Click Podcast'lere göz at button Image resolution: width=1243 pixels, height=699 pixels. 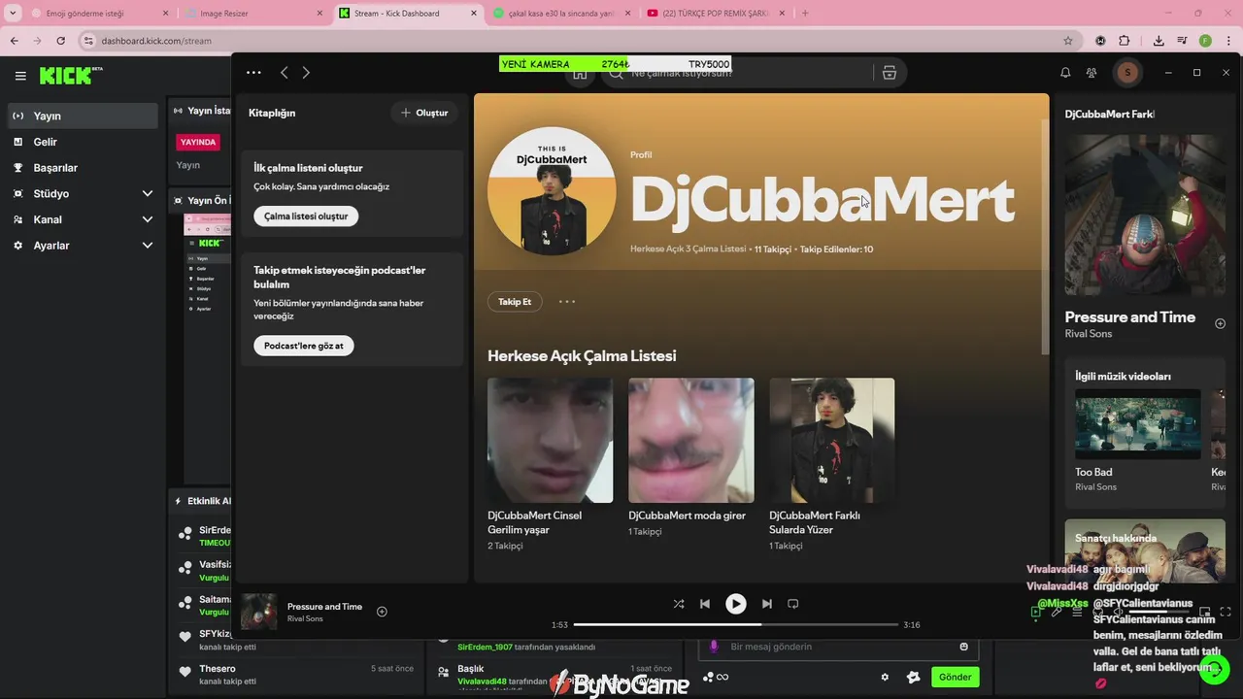coord(303,346)
